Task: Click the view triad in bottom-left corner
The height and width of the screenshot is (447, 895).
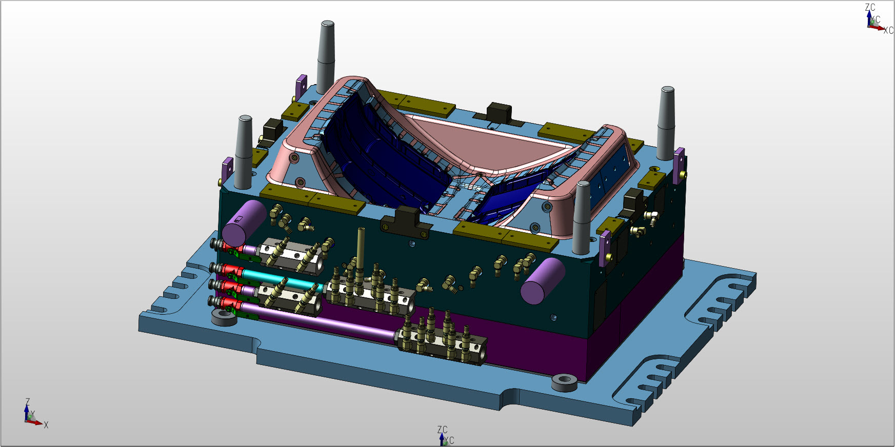Action: (32, 416)
